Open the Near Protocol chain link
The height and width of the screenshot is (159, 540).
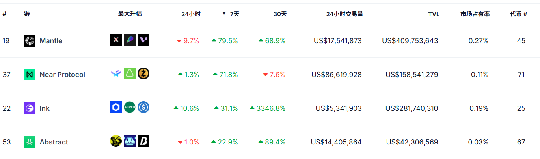(x=62, y=75)
